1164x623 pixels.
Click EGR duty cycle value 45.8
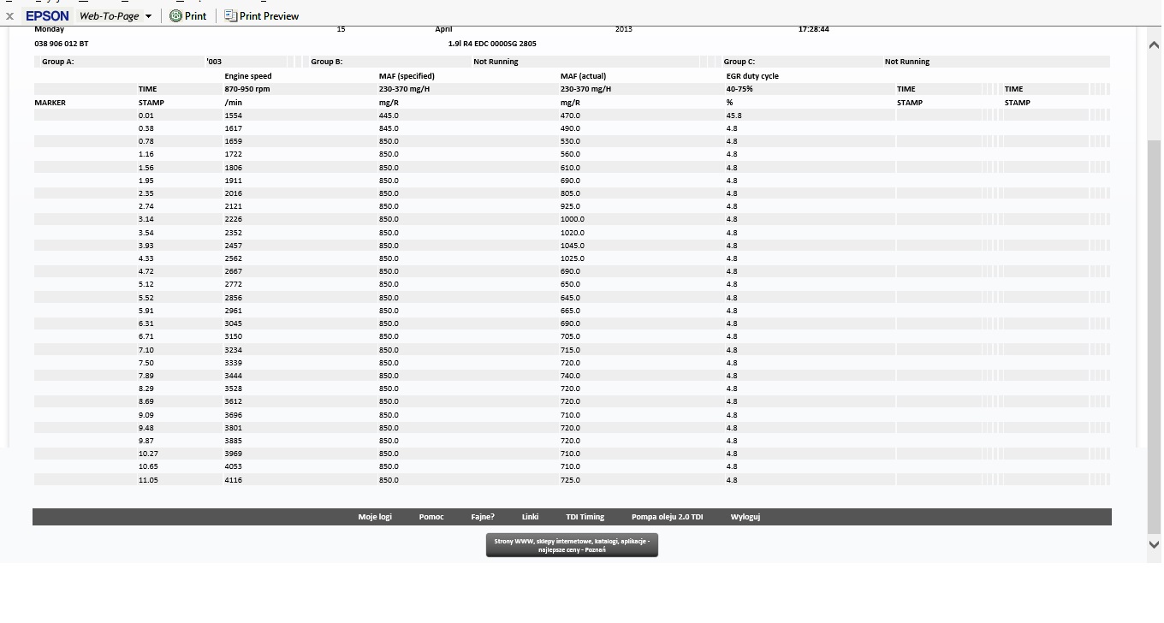pyautogui.click(x=733, y=116)
